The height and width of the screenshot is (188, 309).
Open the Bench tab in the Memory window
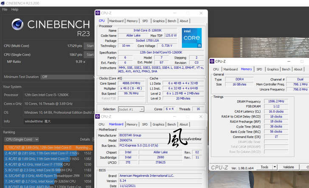tap(286, 69)
